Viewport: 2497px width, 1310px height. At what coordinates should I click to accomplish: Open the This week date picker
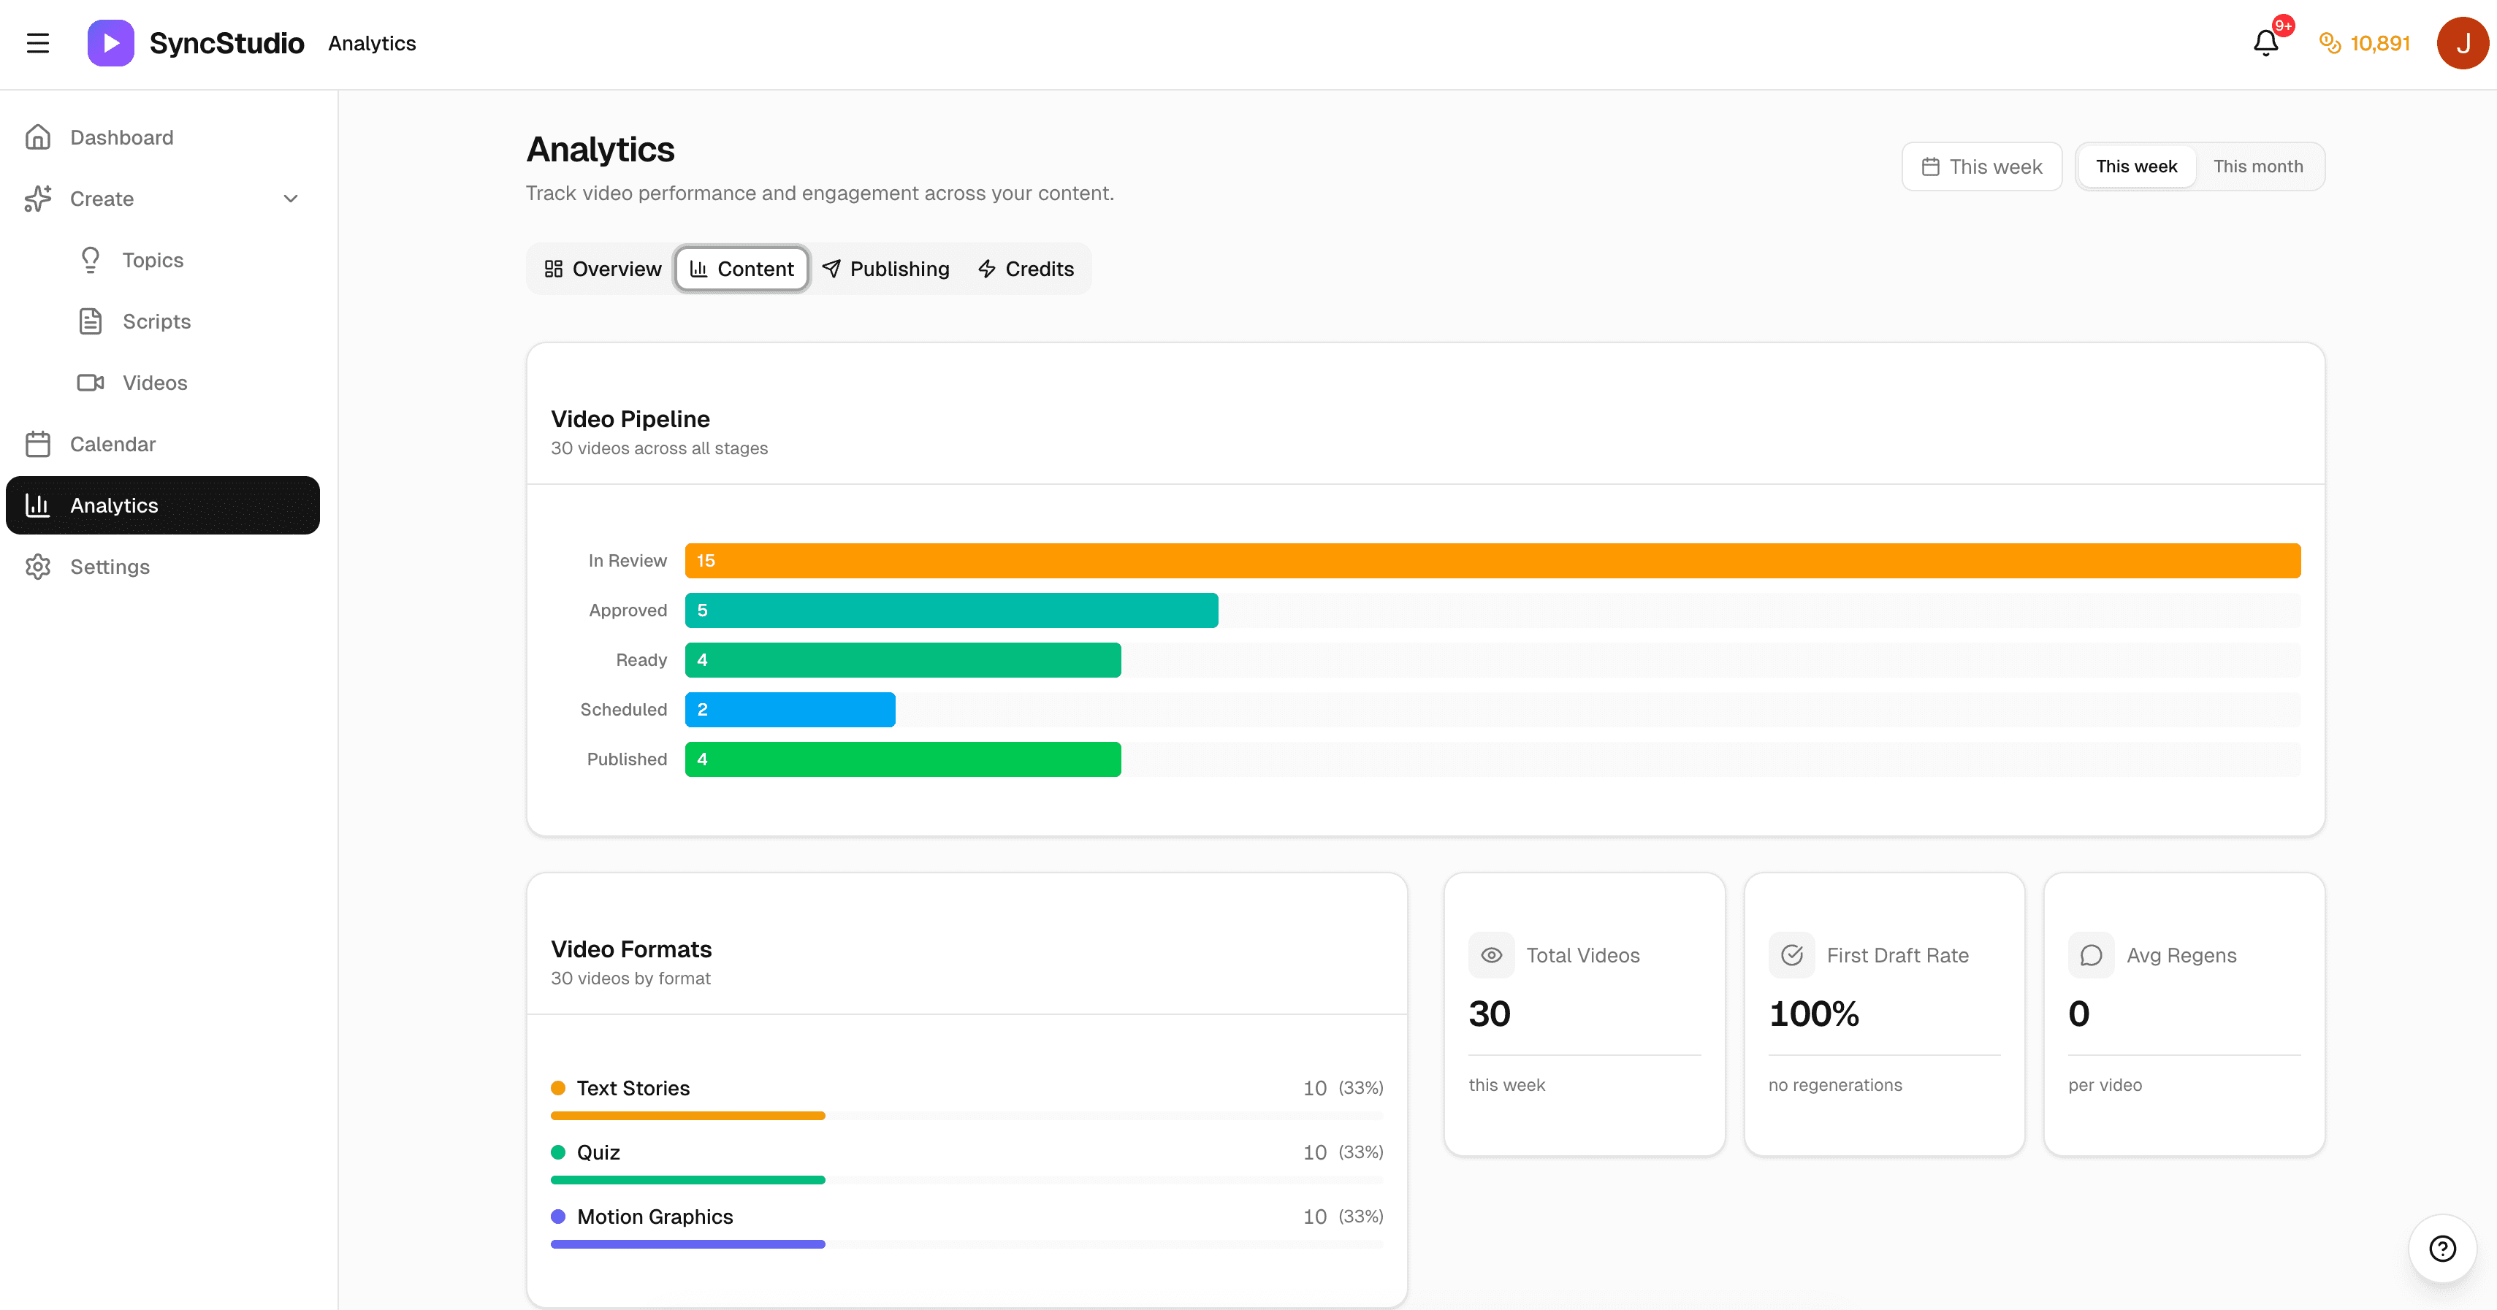pyautogui.click(x=1981, y=166)
